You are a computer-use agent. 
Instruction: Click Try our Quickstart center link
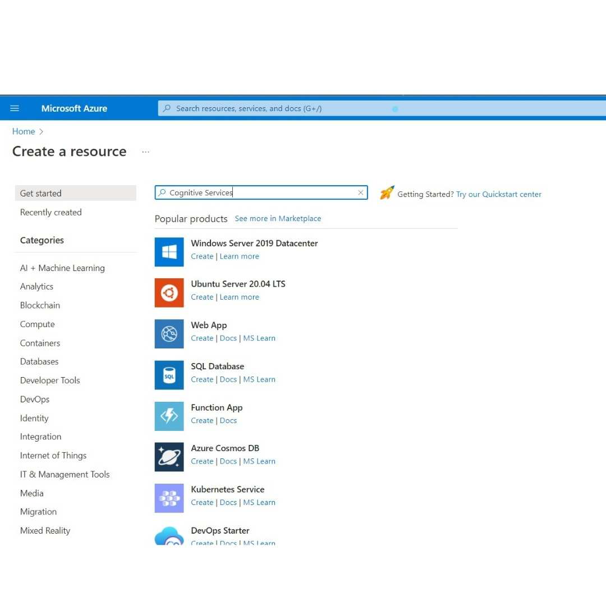pos(499,194)
